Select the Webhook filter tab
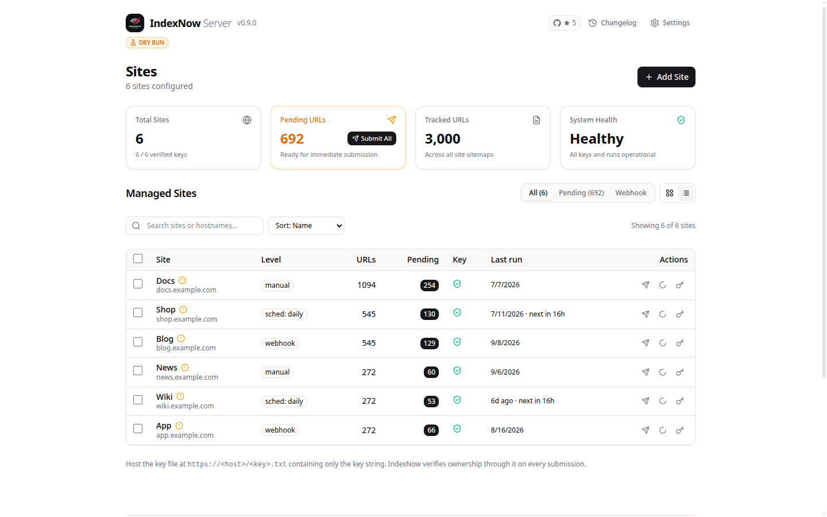This screenshot has width=827, height=517. pyautogui.click(x=631, y=193)
